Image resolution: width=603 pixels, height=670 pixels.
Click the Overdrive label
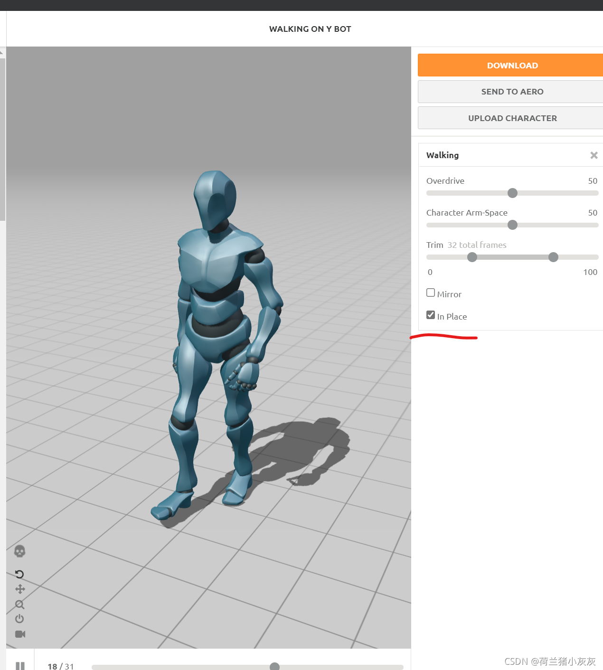point(445,181)
